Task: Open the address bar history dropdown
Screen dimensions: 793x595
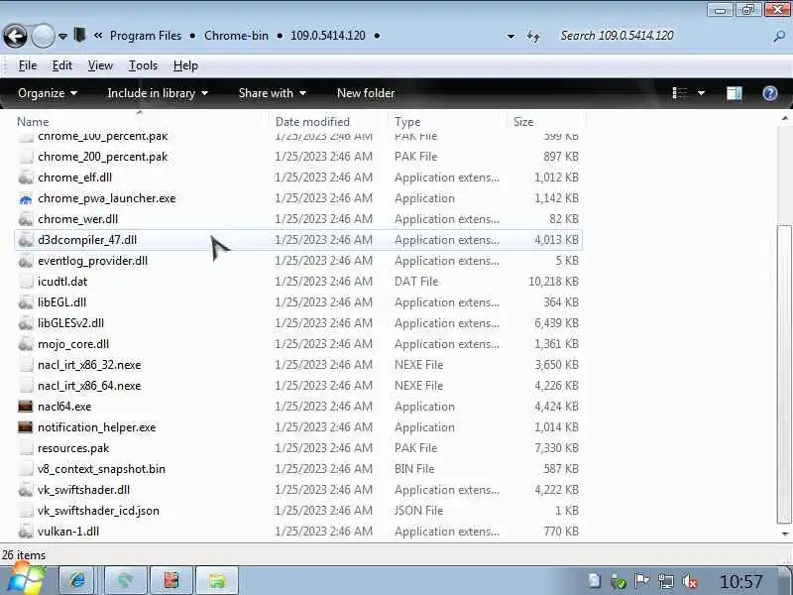Action: tap(510, 37)
